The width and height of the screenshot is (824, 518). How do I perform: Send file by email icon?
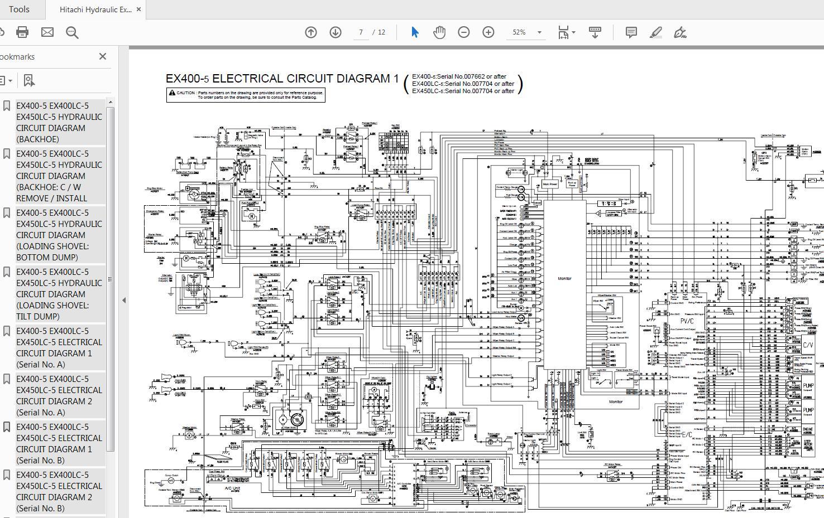(x=47, y=32)
